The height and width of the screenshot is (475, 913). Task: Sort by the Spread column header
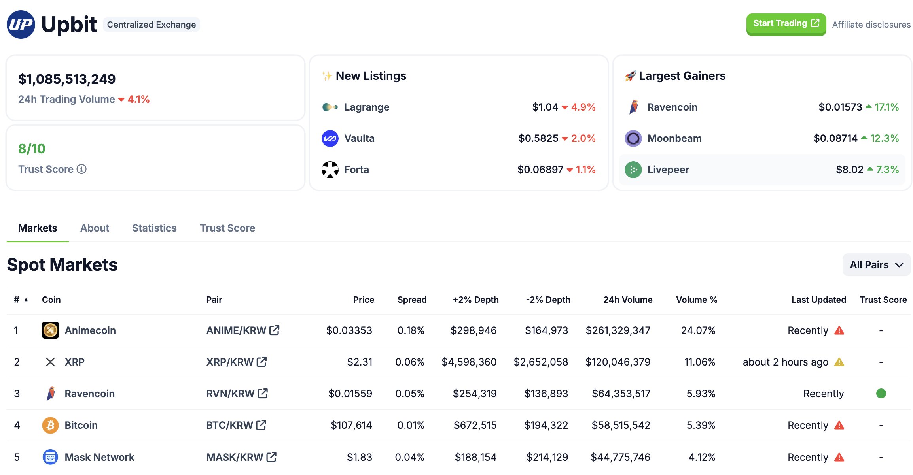click(x=412, y=300)
